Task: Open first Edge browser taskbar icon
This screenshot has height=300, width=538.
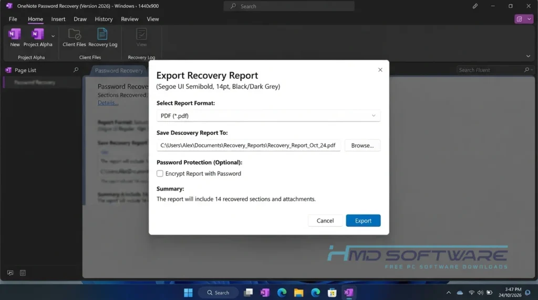Action: click(282, 293)
